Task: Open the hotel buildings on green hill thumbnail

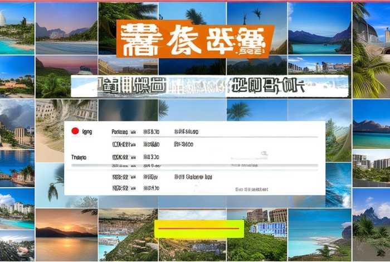Action: pos(257,235)
